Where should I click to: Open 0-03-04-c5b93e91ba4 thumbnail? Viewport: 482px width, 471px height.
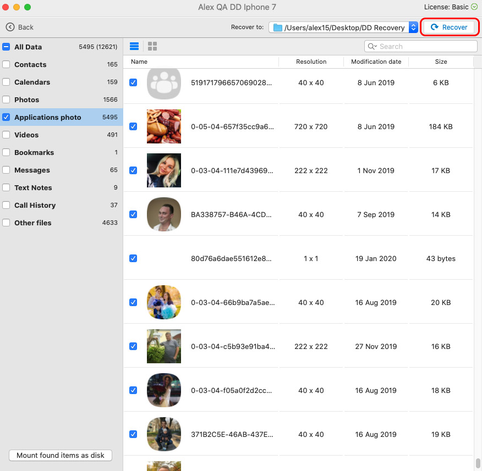pyautogui.click(x=164, y=346)
